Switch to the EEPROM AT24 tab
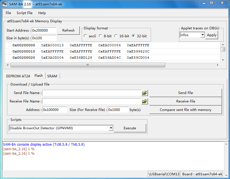This screenshot has height=179, width=230. pos(18,76)
